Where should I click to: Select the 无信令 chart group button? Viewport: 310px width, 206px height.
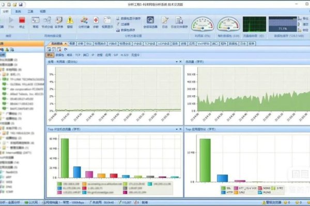tap(135, 55)
